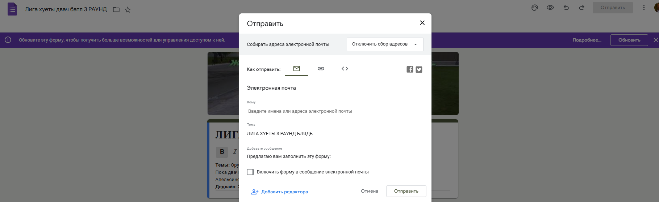
Task: Open the three-dot more options menu
Action: [x=644, y=8]
